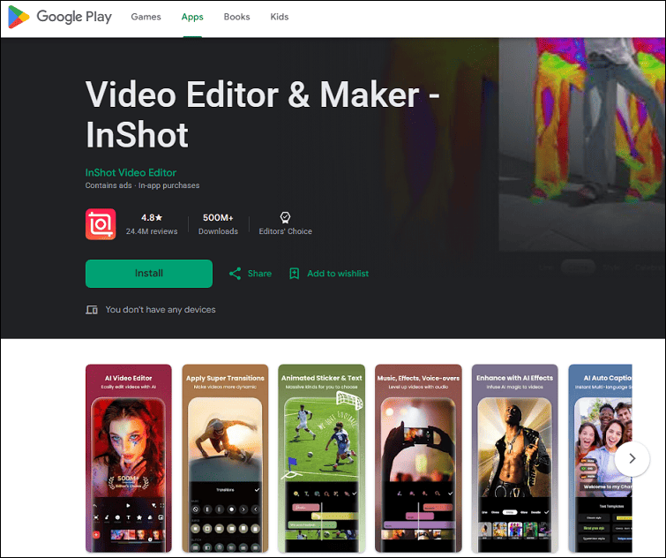Click the Editors' Choice badge icon
This screenshot has width=666, height=558.
click(285, 217)
